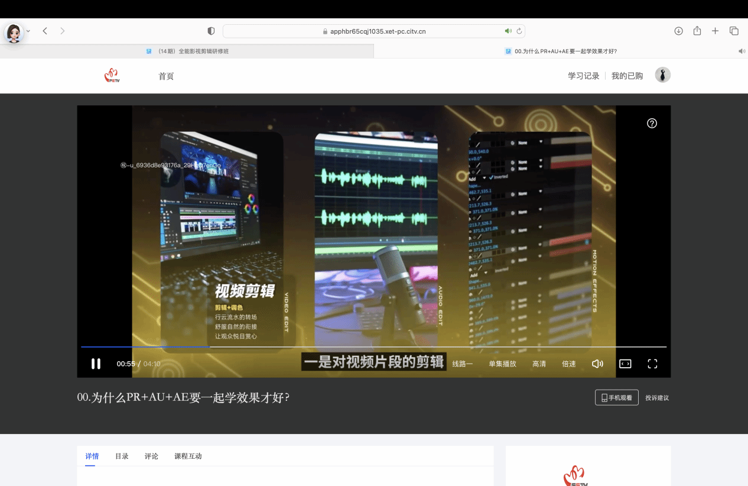Toggle 单集播放 single episode mode
This screenshot has height=486, width=748.
pos(502,364)
